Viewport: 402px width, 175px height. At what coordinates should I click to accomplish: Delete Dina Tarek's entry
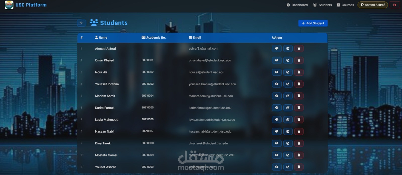(x=299, y=143)
